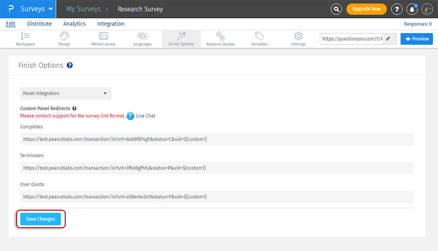This screenshot has height=251, width=438.
Task: Open the user profile avatar menu
Action: point(427,9)
